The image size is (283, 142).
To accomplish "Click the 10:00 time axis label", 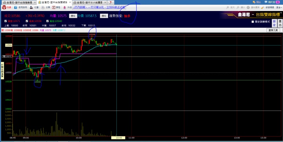I will pyautogui.click(x=79, y=138).
